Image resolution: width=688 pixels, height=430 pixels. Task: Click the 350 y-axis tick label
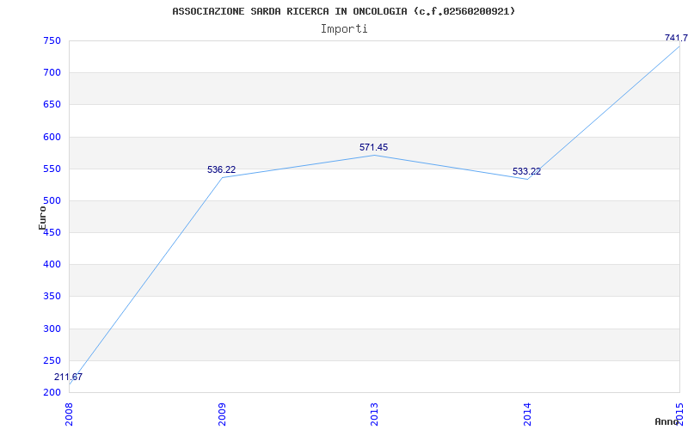pos(52,297)
